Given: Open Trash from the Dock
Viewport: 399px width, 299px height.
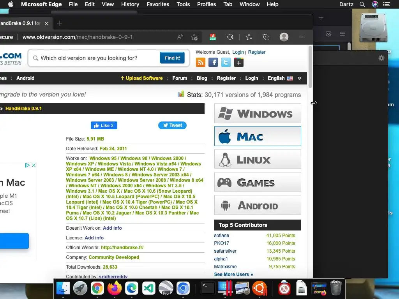Looking at the screenshot, I should [x=335, y=288].
